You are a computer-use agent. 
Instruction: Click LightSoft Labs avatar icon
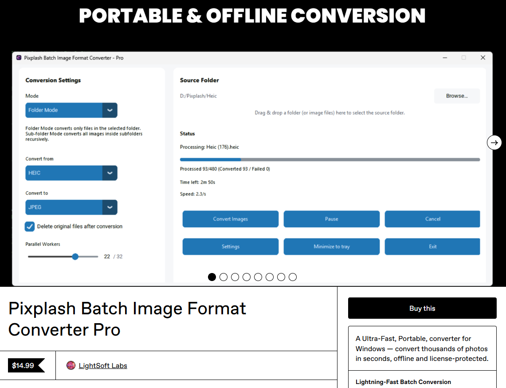point(71,365)
